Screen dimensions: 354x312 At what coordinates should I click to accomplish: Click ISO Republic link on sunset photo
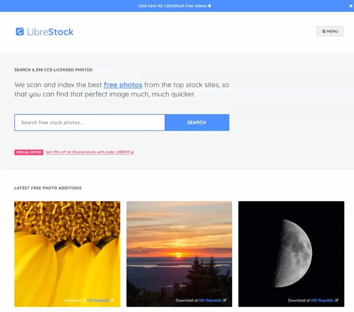210,300
